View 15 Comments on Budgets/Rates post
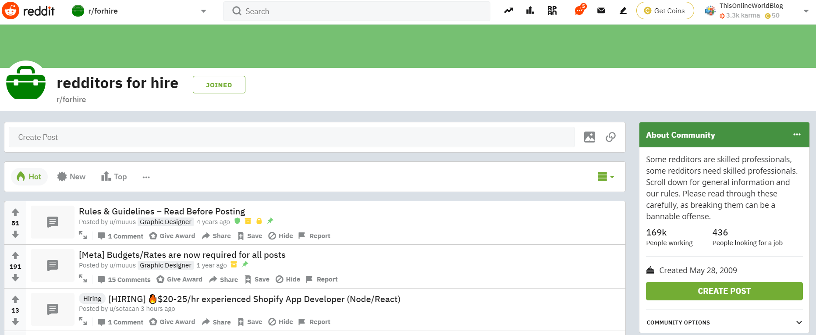 click(x=124, y=279)
